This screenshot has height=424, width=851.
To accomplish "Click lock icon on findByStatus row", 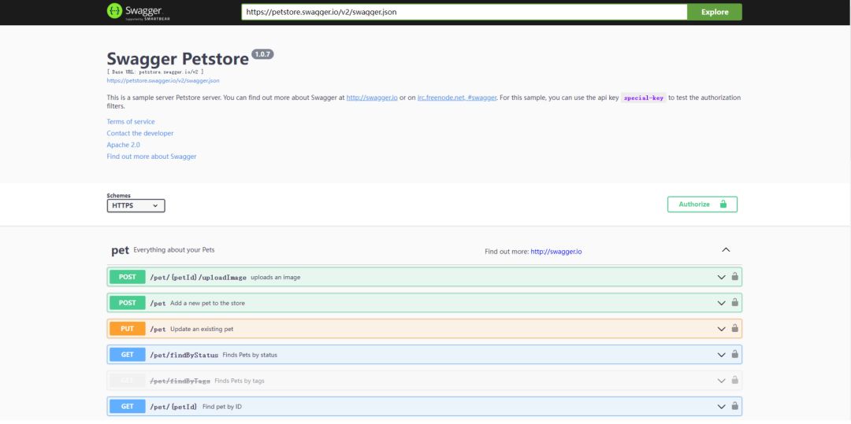I will click(735, 355).
